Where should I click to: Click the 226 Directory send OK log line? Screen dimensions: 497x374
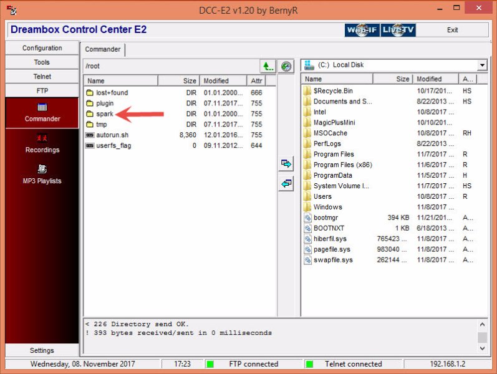[137, 324]
